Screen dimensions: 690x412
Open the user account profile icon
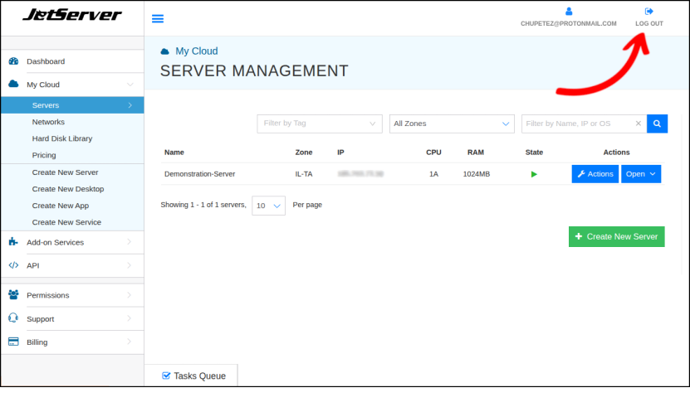pos(569,12)
